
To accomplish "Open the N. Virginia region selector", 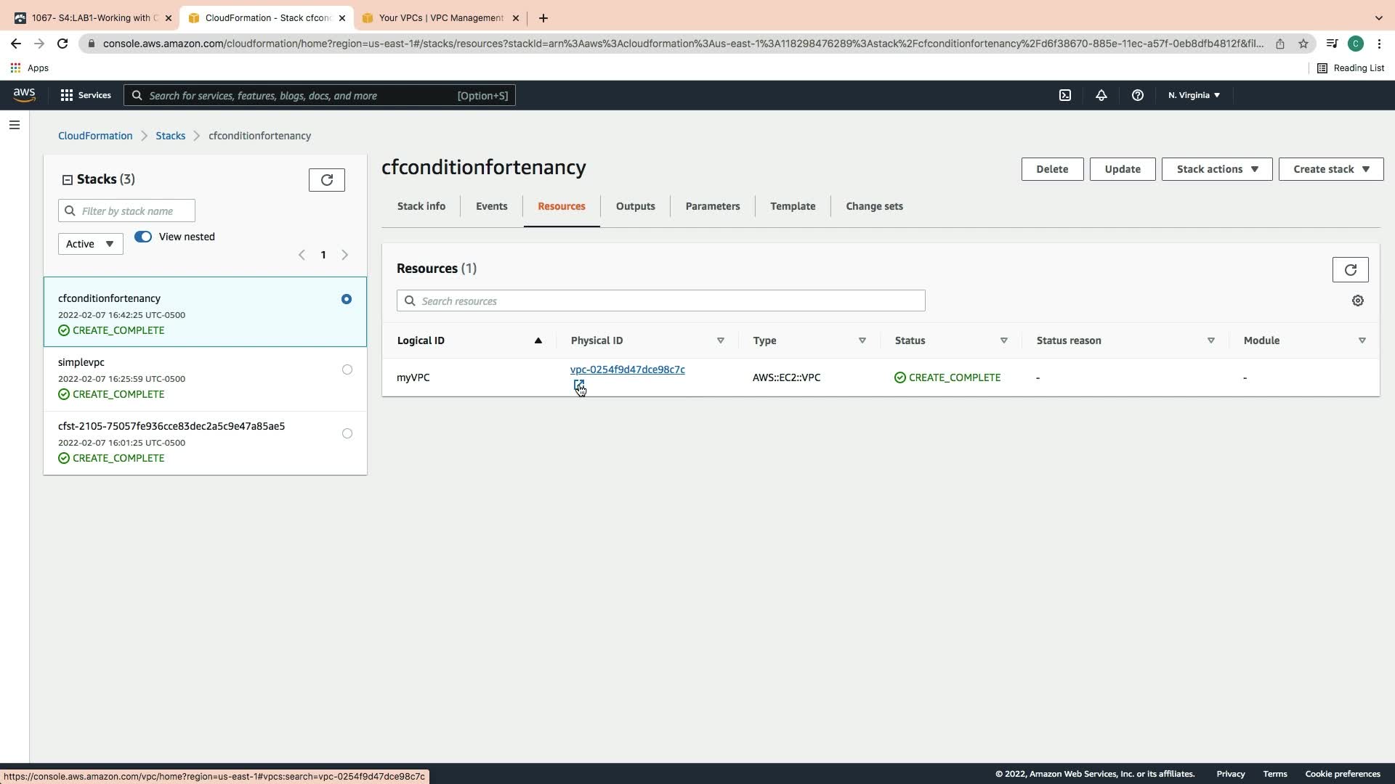I will (1194, 95).
